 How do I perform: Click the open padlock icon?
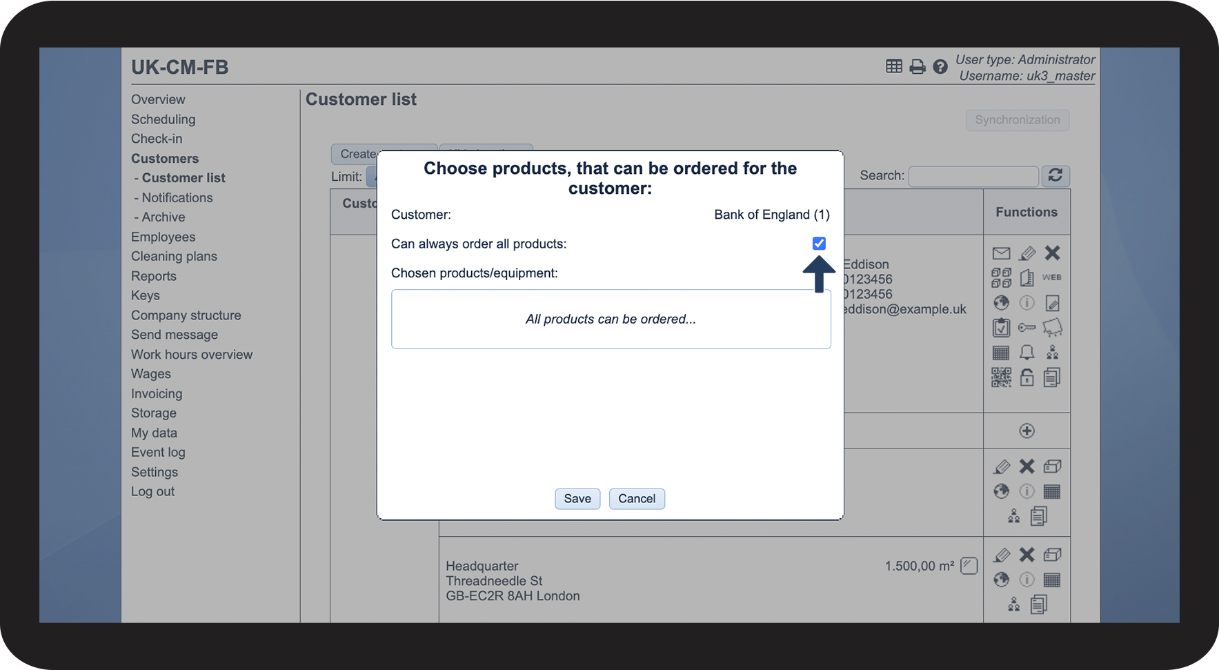tap(1027, 377)
